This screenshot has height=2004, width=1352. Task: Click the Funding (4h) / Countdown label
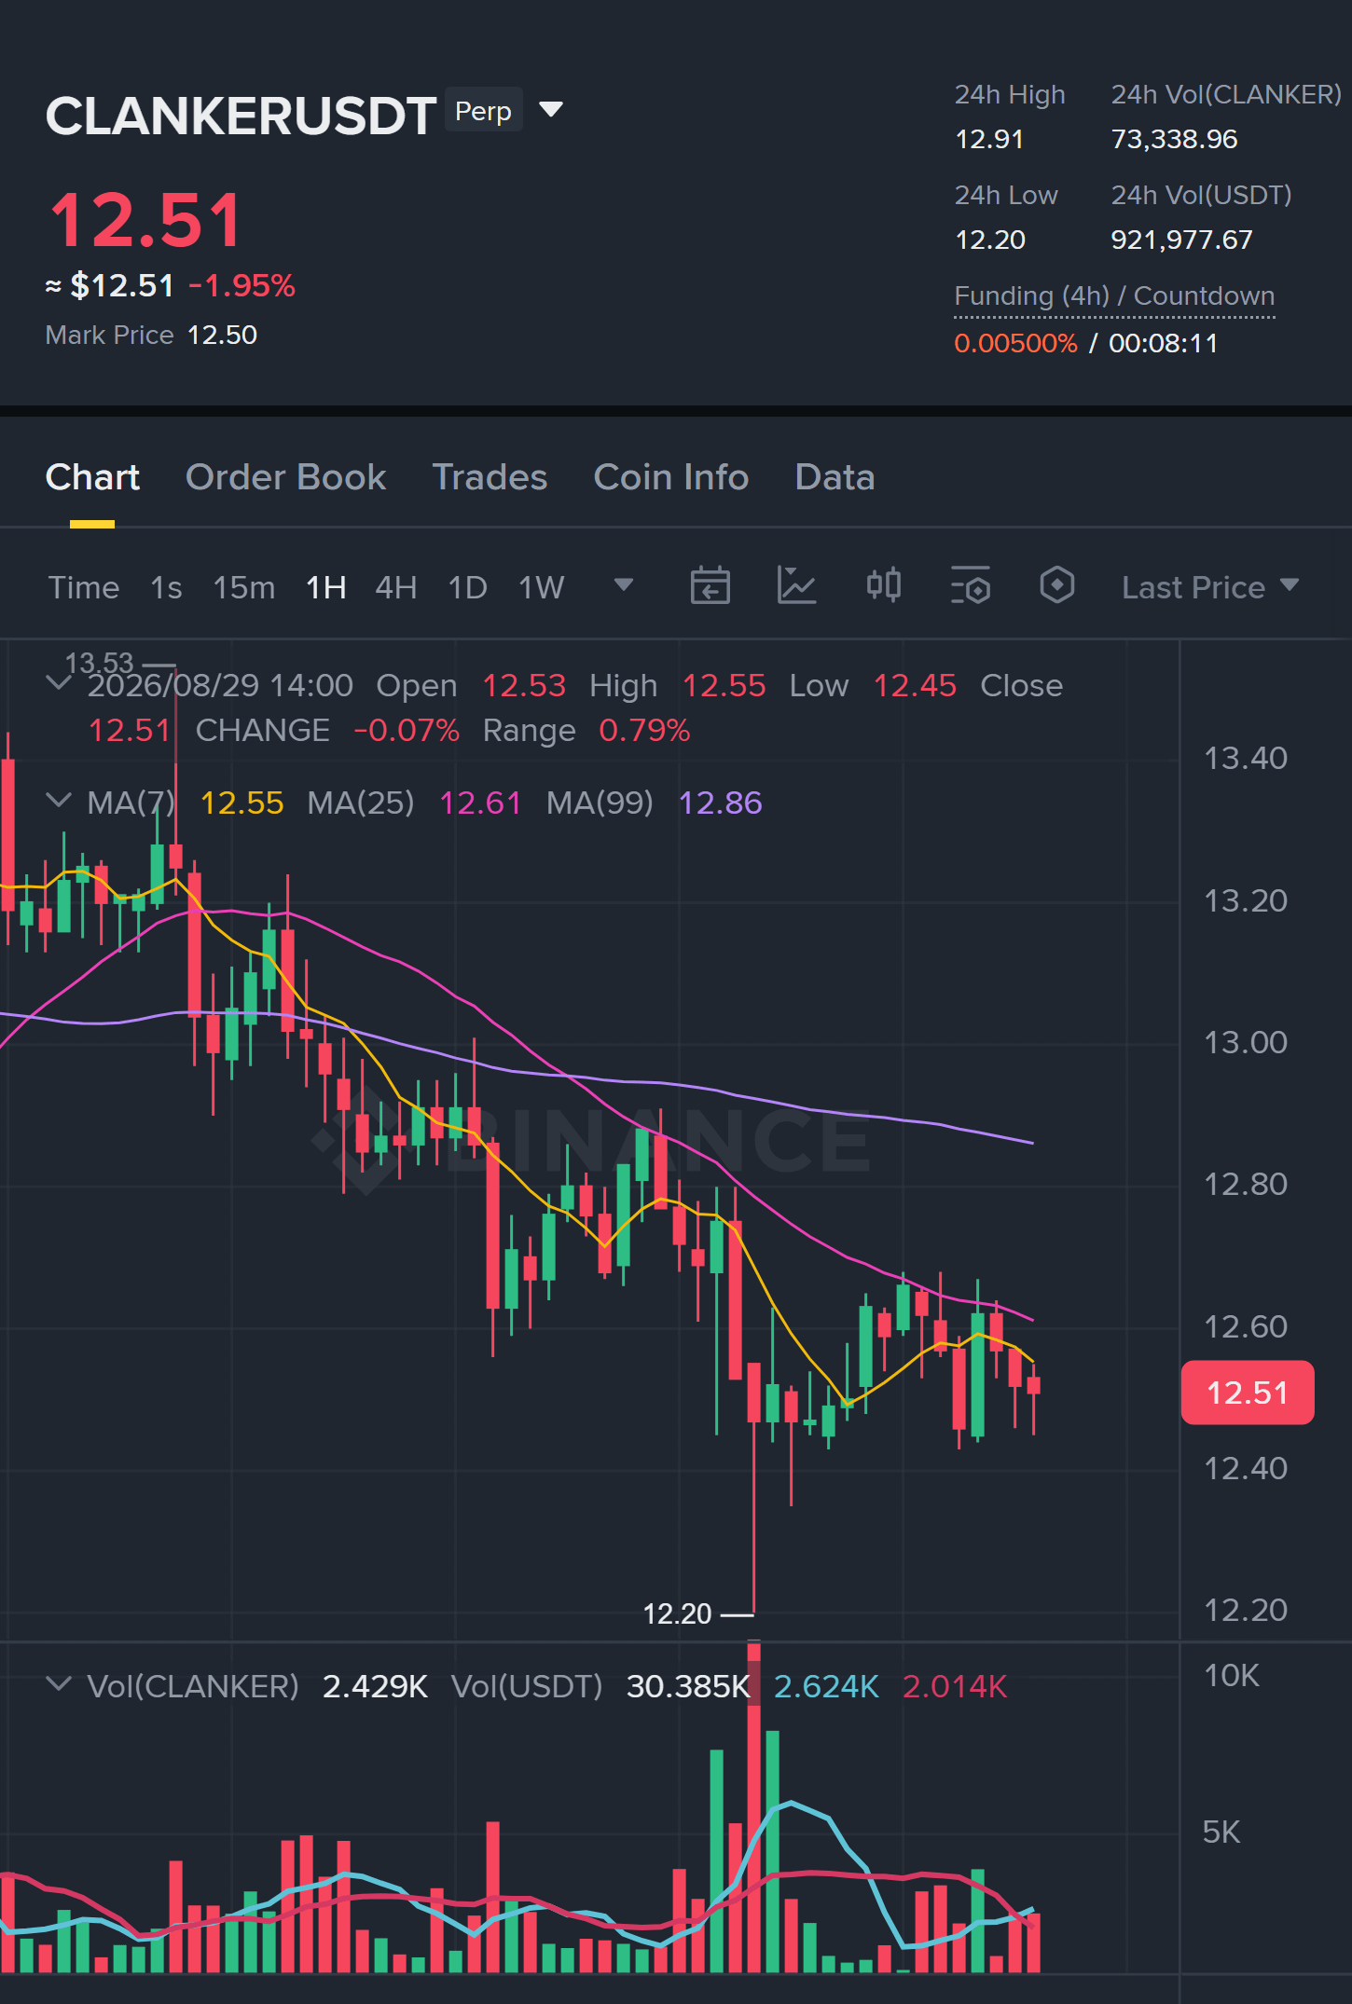1114,295
